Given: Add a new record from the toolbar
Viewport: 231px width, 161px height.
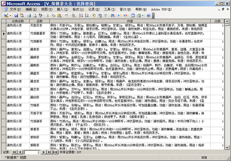Looking at the screenshot, I should (x=120, y=15).
